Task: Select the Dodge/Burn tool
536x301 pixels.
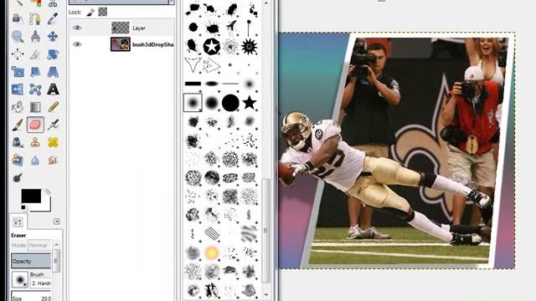Action: [x=18, y=177]
